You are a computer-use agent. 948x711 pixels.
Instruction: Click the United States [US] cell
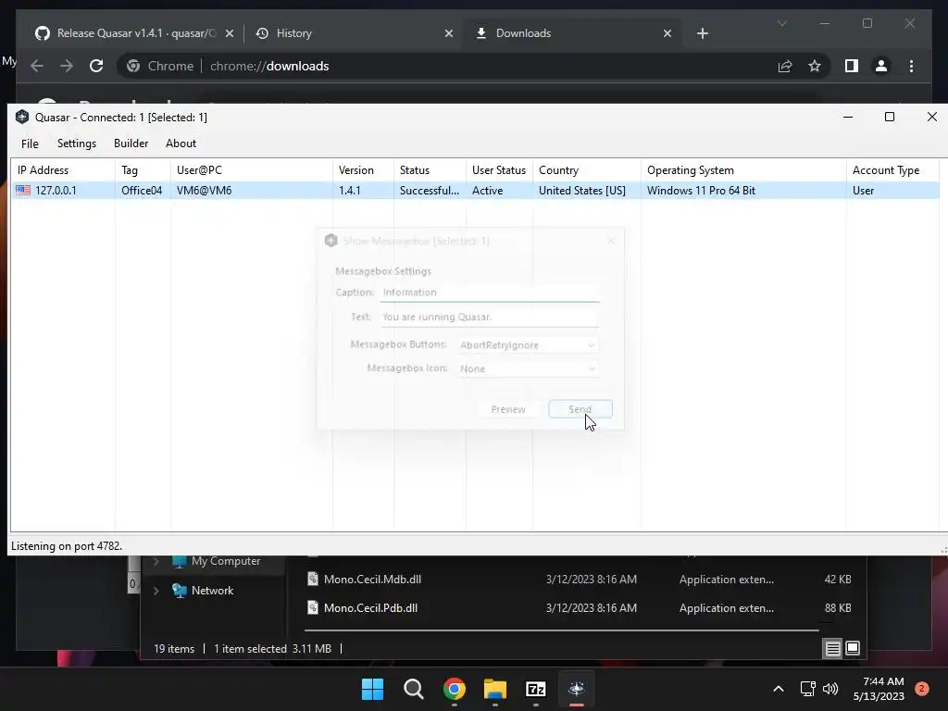click(582, 191)
